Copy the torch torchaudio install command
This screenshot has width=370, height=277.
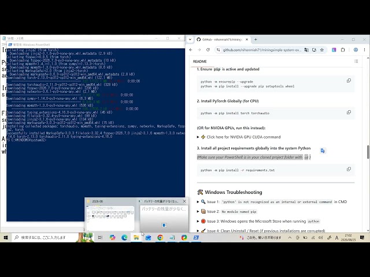pos(349,112)
